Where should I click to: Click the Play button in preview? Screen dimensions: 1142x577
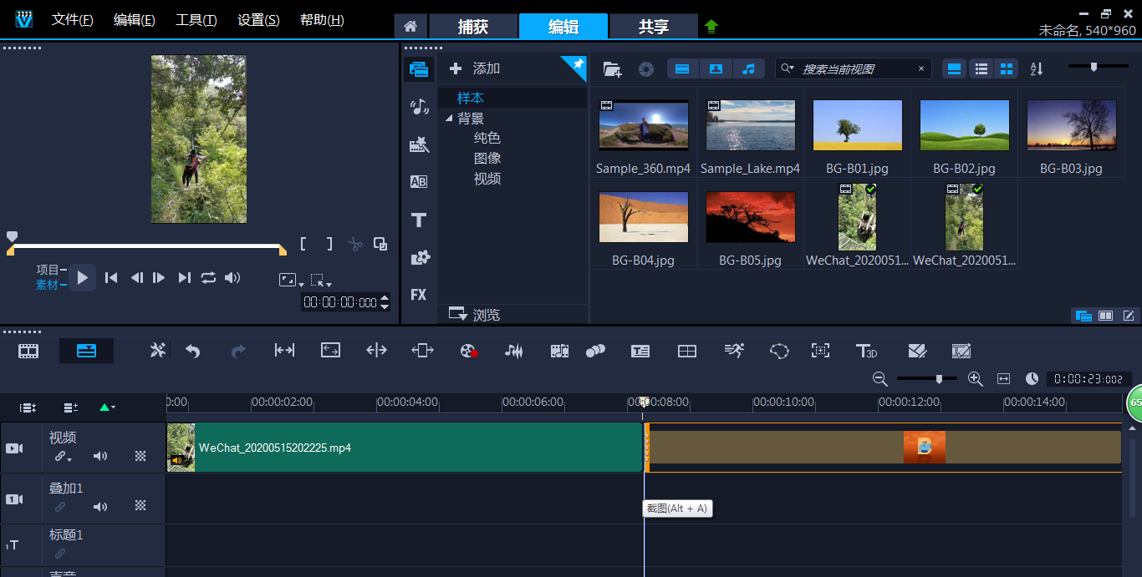(x=82, y=278)
